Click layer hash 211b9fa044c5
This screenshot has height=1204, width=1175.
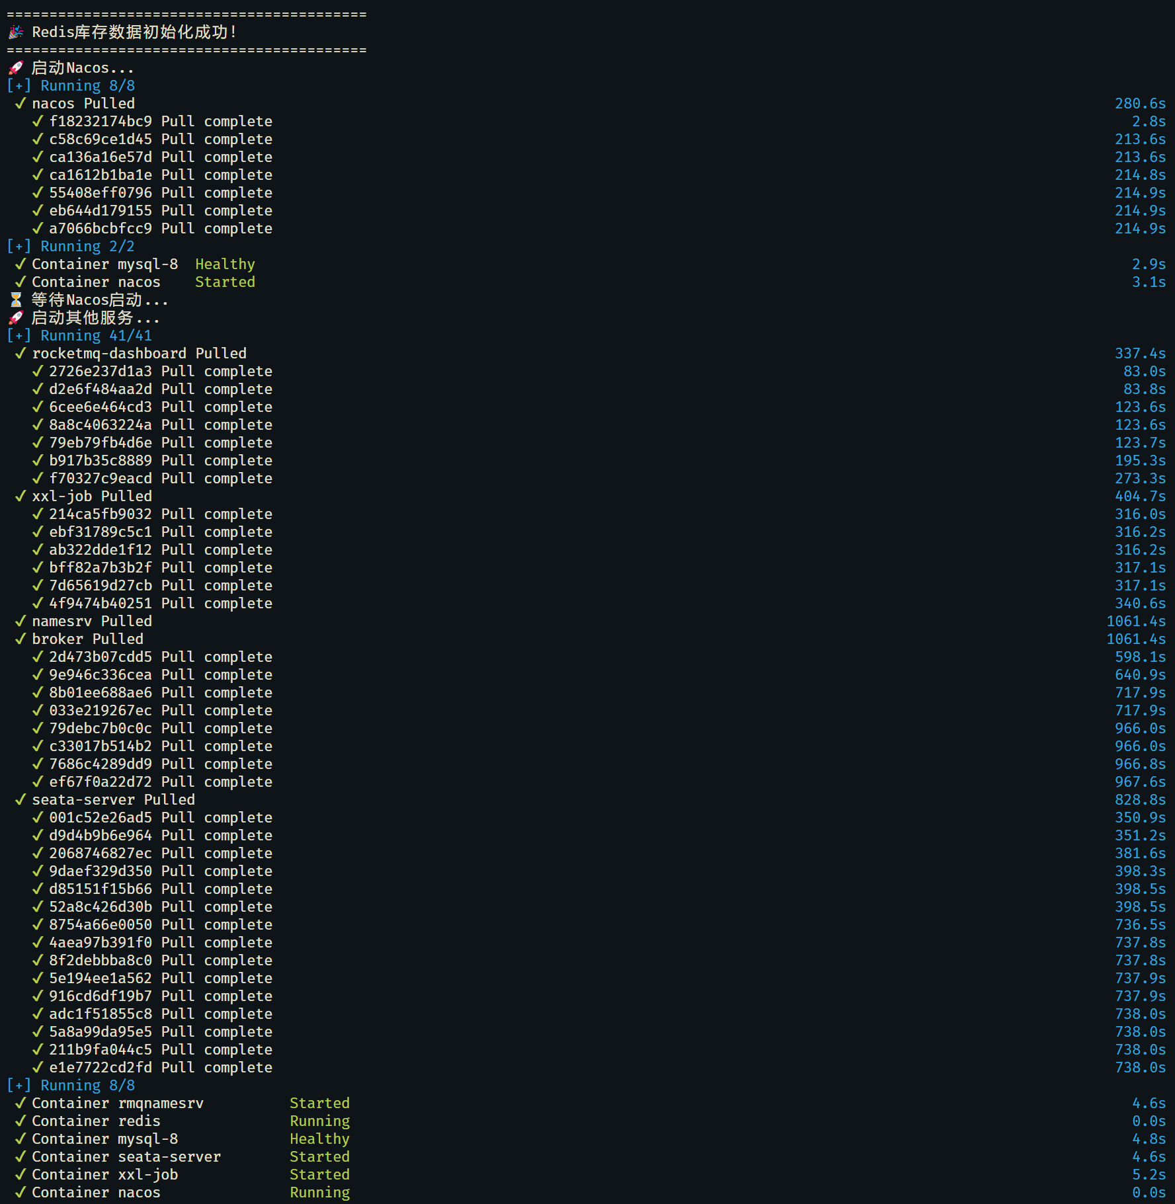pos(101,1049)
